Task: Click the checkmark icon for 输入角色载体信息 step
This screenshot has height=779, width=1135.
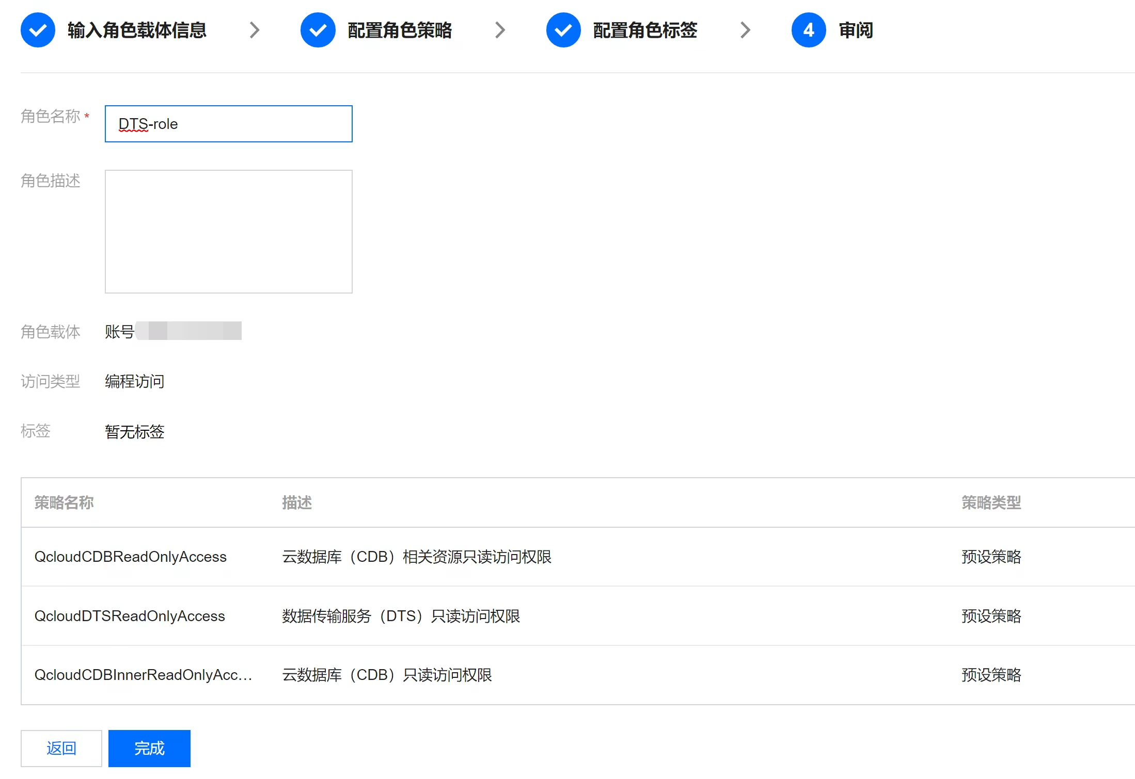Action: tap(38, 30)
